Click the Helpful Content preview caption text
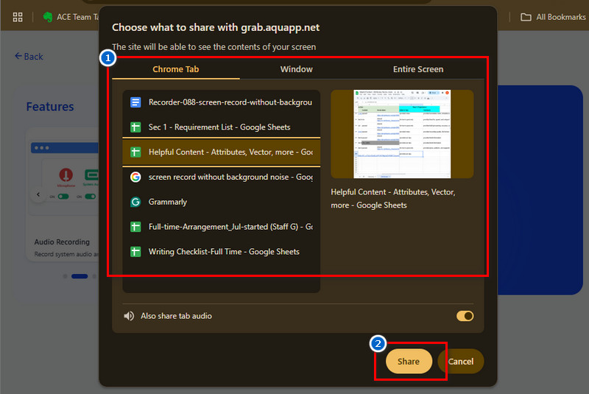 [x=393, y=199]
